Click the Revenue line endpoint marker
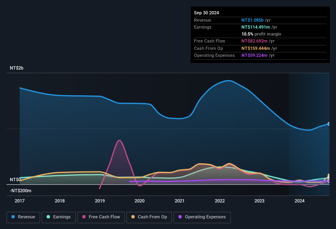Screen dimensions: 336x229 (329, 124)
